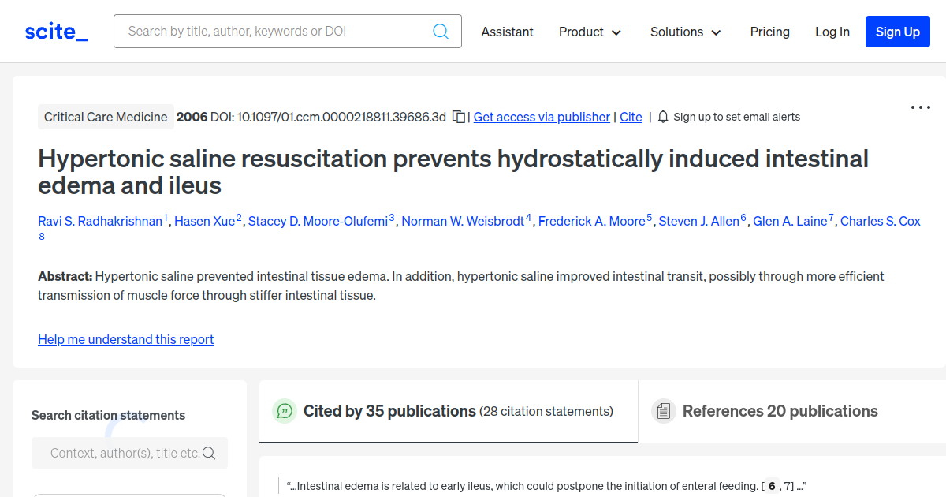
Task: Click the search magnifier icon in header
Action: (x=441, y=32)
